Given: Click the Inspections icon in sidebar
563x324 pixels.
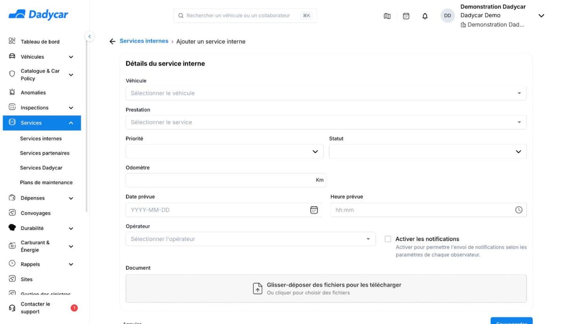Looking at the screenshot, I should [x=12, y=107].
